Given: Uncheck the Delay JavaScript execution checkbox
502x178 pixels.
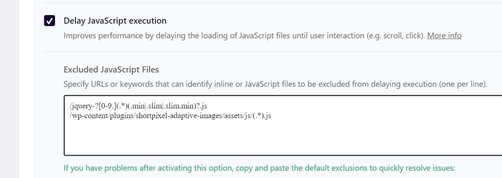Looking at the screenshot, I should 50,21.
